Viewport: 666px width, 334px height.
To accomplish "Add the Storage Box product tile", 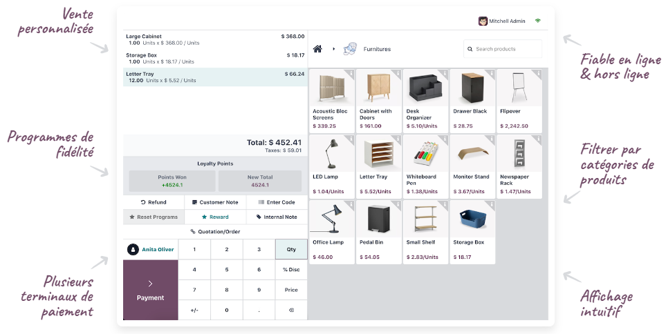I will click(472, 232).
